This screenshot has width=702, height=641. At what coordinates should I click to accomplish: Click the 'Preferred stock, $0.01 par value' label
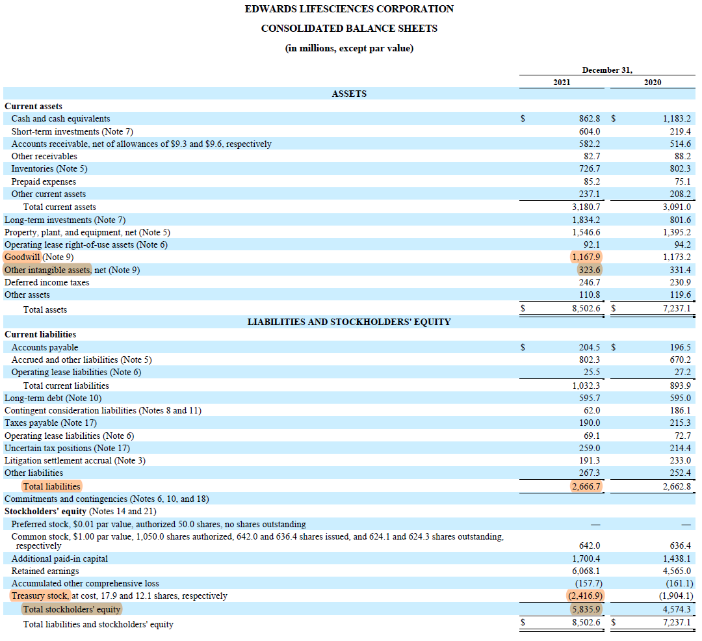click(159, 524)
